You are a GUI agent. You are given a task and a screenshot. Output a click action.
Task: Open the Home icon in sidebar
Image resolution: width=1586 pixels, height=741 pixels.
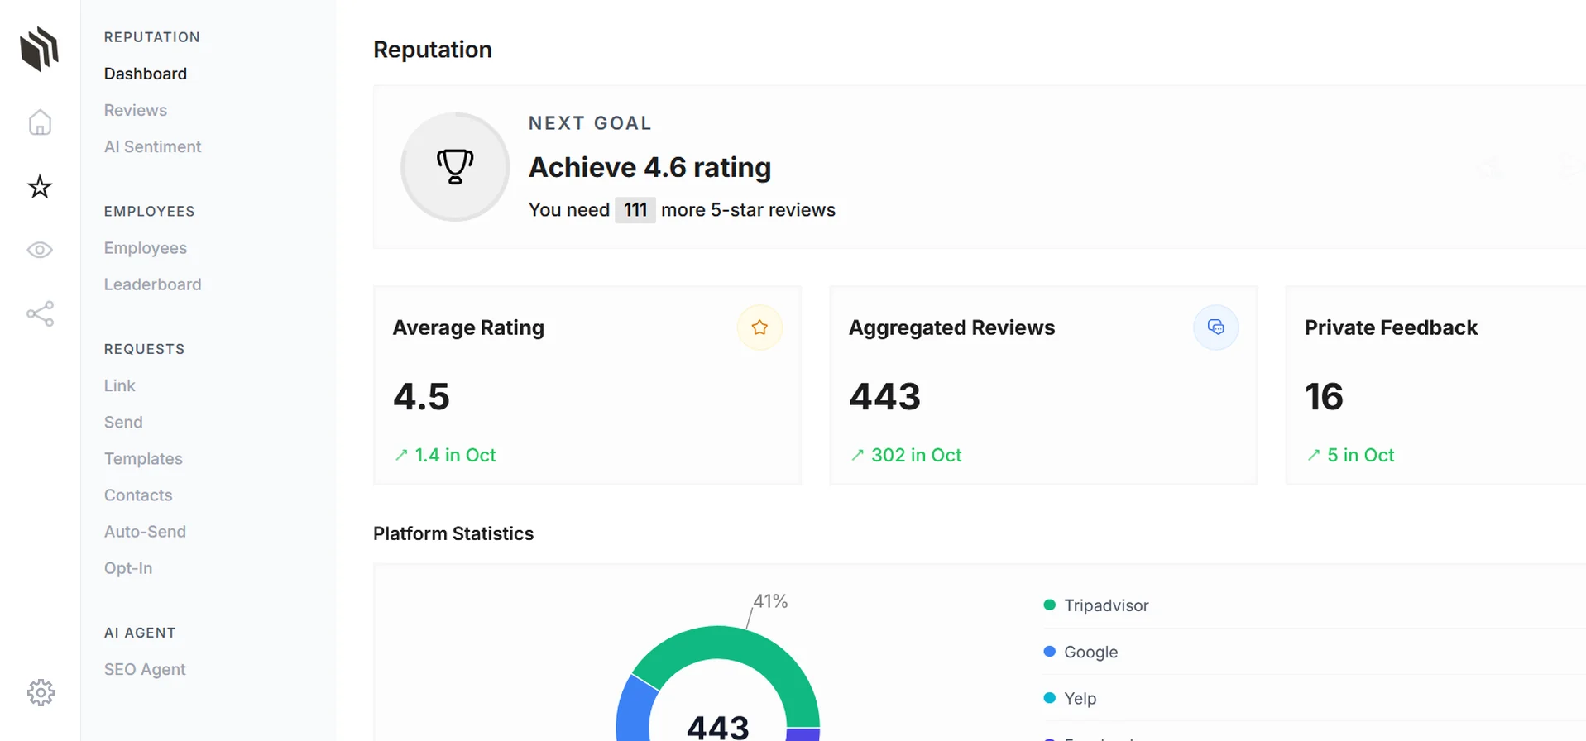click(x=40, y=122)
